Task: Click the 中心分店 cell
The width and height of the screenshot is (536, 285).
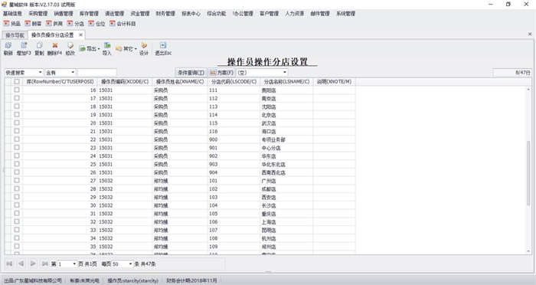Action: (x=286, y=148)
